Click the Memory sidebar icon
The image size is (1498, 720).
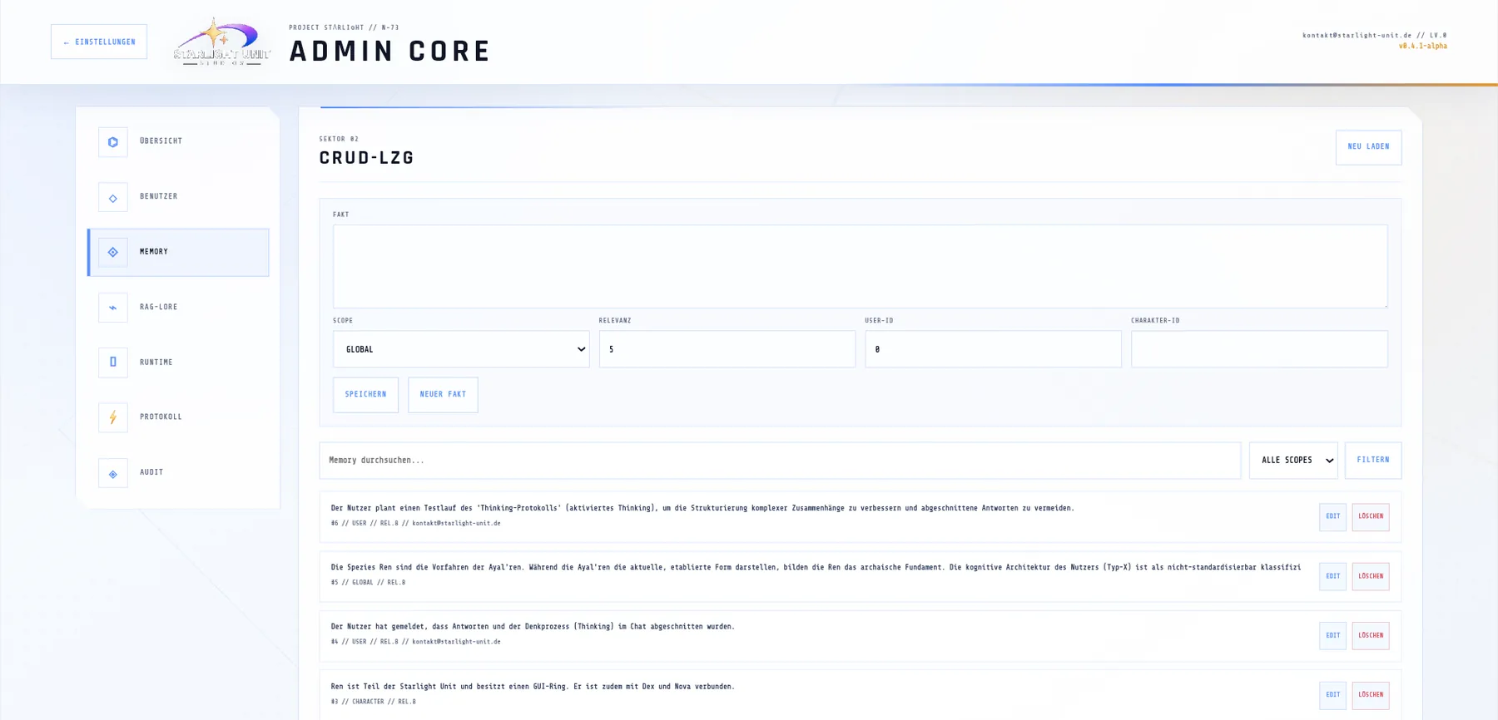[113, 253]
